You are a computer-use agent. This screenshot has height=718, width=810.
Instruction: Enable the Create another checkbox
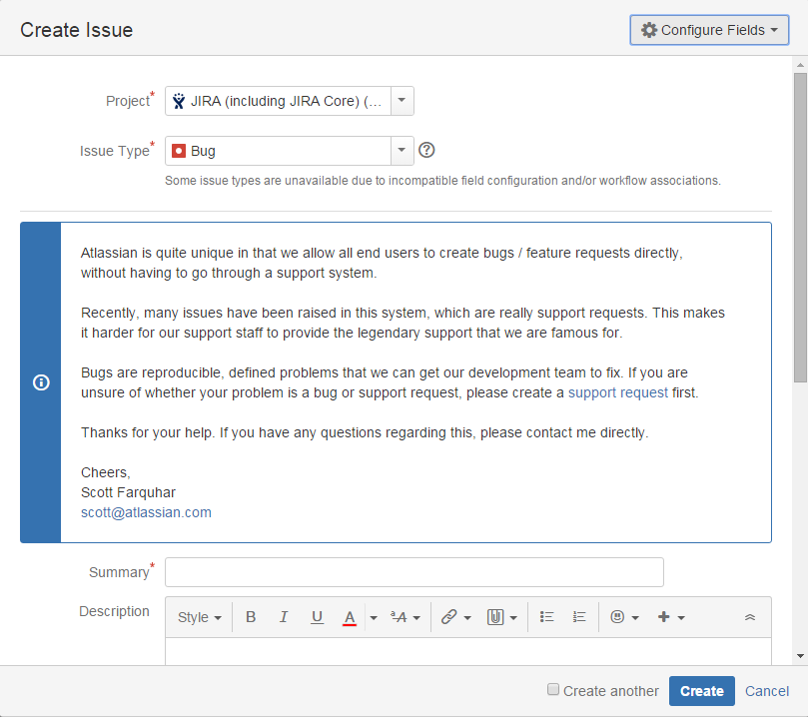tap(552, 690)
